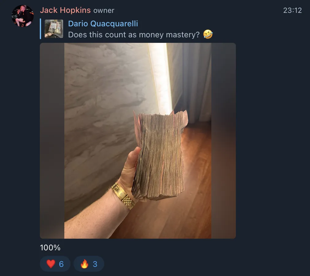Click the owner badge label

[104, 10]
